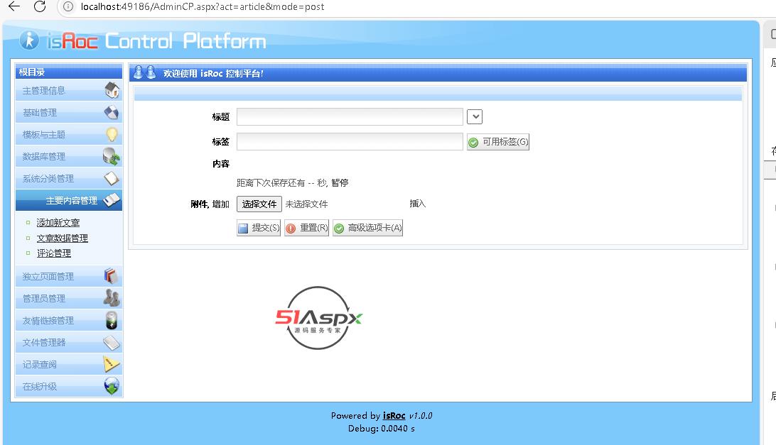Open 记录查阅 menu section
The width and height of the screenshot is (776, 445).
click(x=69, y=364)
